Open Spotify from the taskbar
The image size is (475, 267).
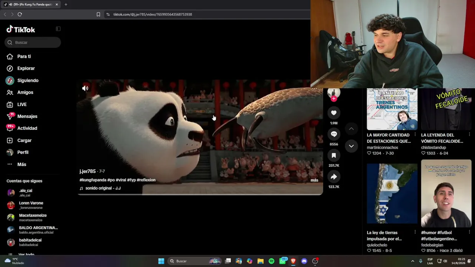(271, 261)
